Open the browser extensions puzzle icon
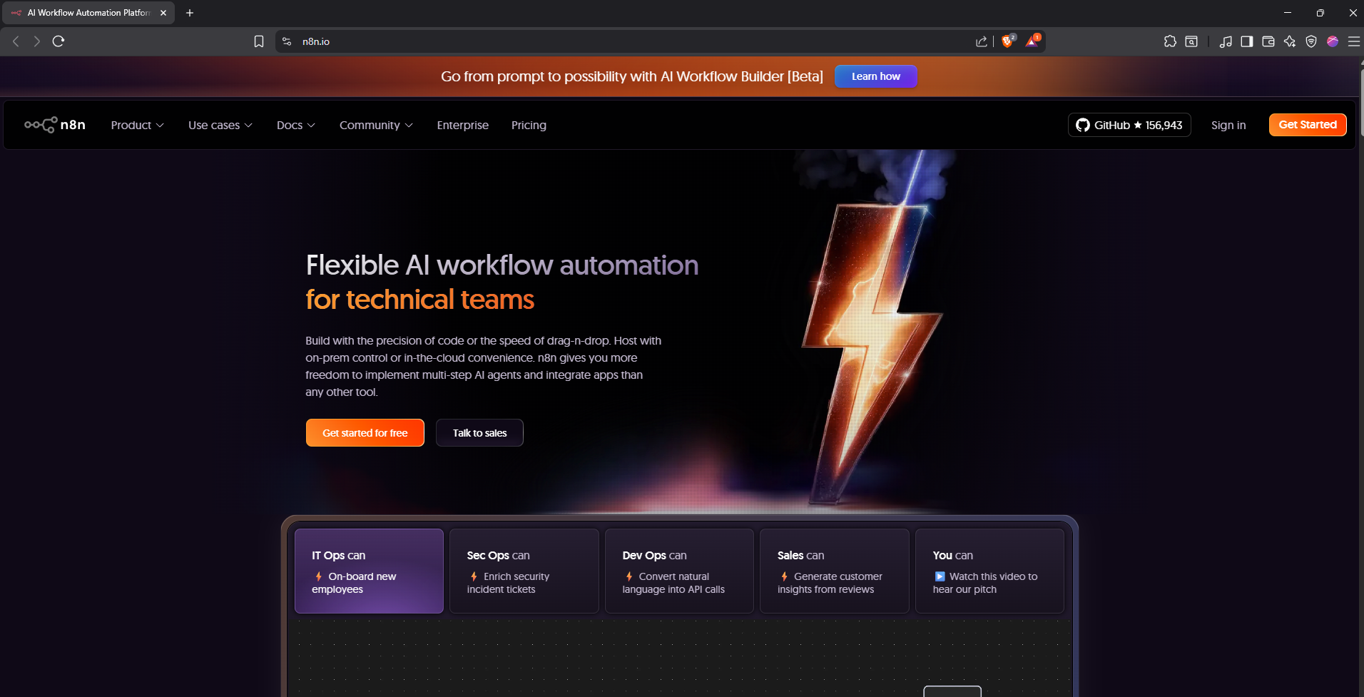This screenshot has width=1364, height=697. pos(1170,41)
